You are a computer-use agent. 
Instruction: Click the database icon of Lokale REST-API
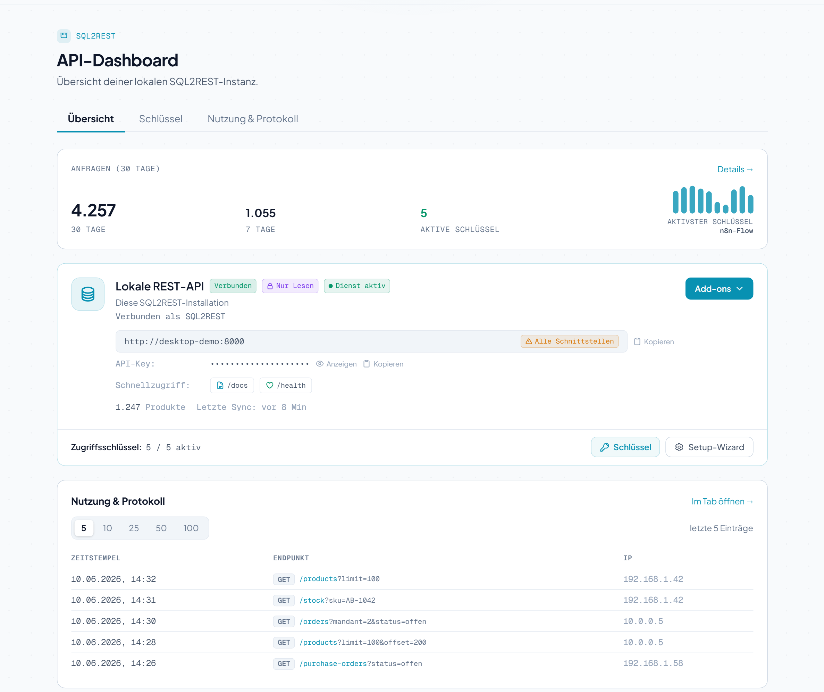pyautogui.click(x=88, y=294)
